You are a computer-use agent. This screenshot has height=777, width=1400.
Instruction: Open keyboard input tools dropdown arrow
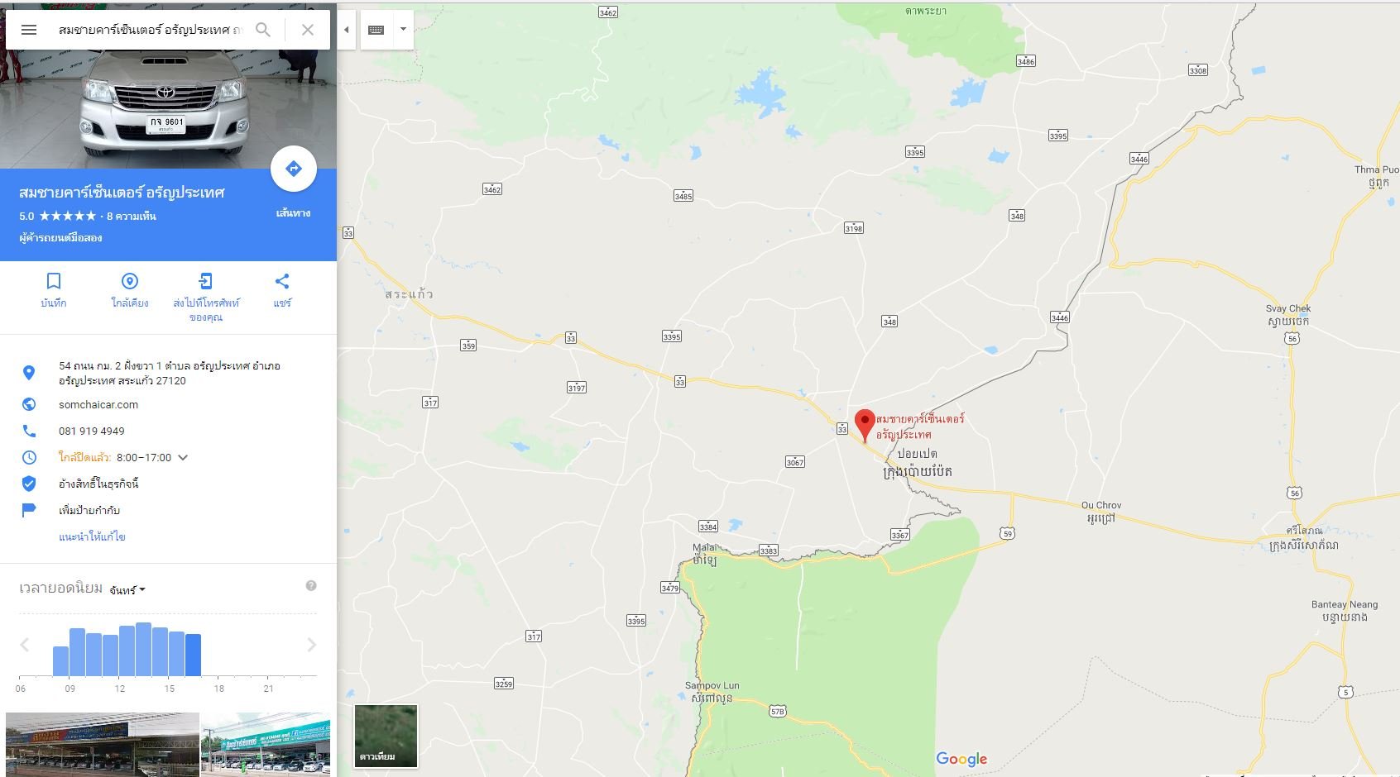click(x=403, y=30)
